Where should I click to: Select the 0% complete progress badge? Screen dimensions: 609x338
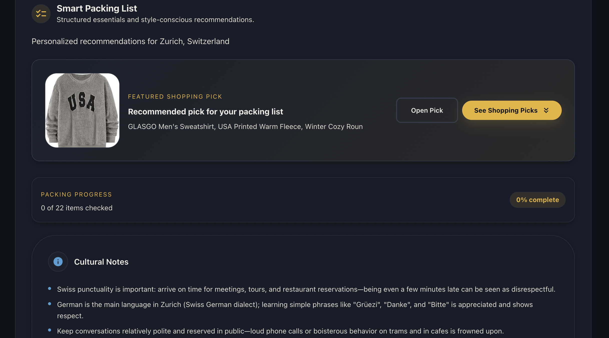pyautogui.click(x=537, y=200)
